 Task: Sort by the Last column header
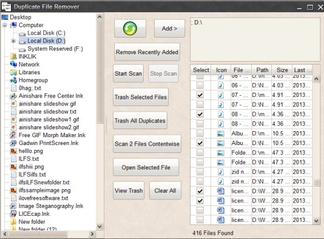[x=302, y=70]
